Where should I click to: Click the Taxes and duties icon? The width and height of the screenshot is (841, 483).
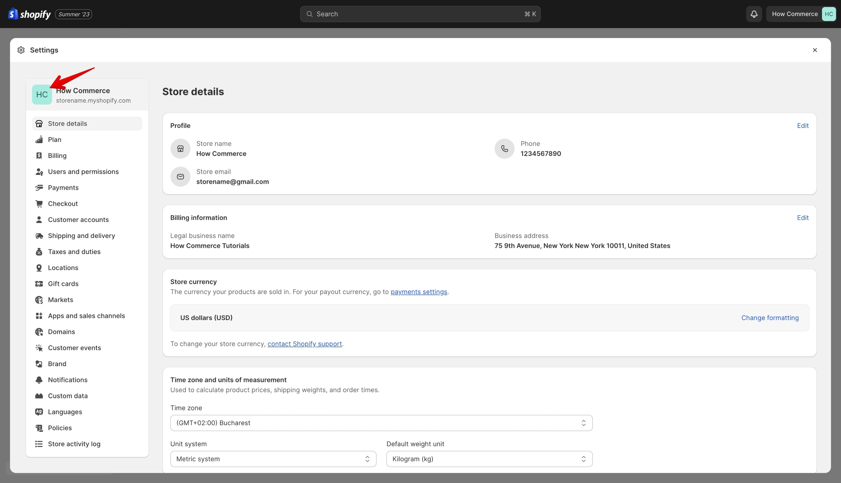tap(39, 251)
